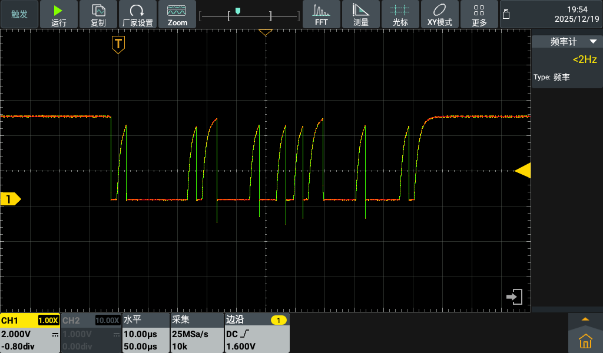Tap the Copy (复制) screenshot icon
This screenshot has height=353, width=603.
click(98, 15)
